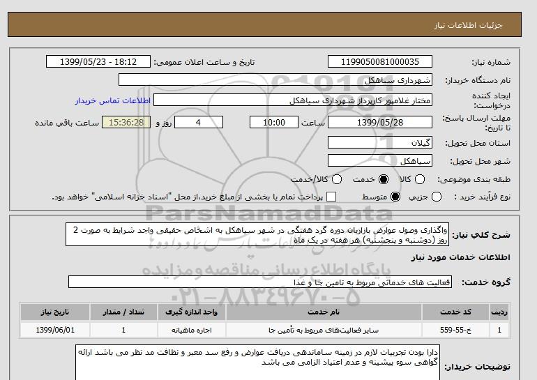This screenshot has width=537, height=380.
Task: Click the ساعت باقی مانده label
Action: click(67, 123)
